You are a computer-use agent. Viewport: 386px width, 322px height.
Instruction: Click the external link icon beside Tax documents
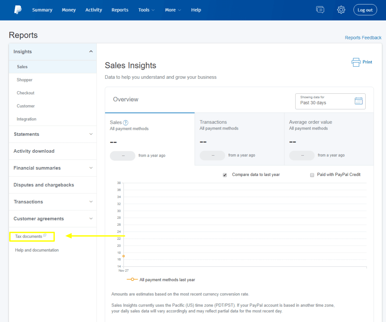[45, 235]
